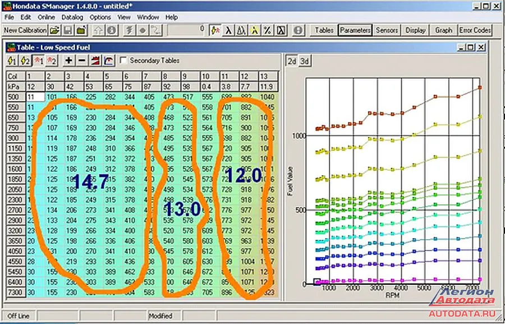
Task: Click the Display button
Action: pyautogui.click(x=415, y=30)
